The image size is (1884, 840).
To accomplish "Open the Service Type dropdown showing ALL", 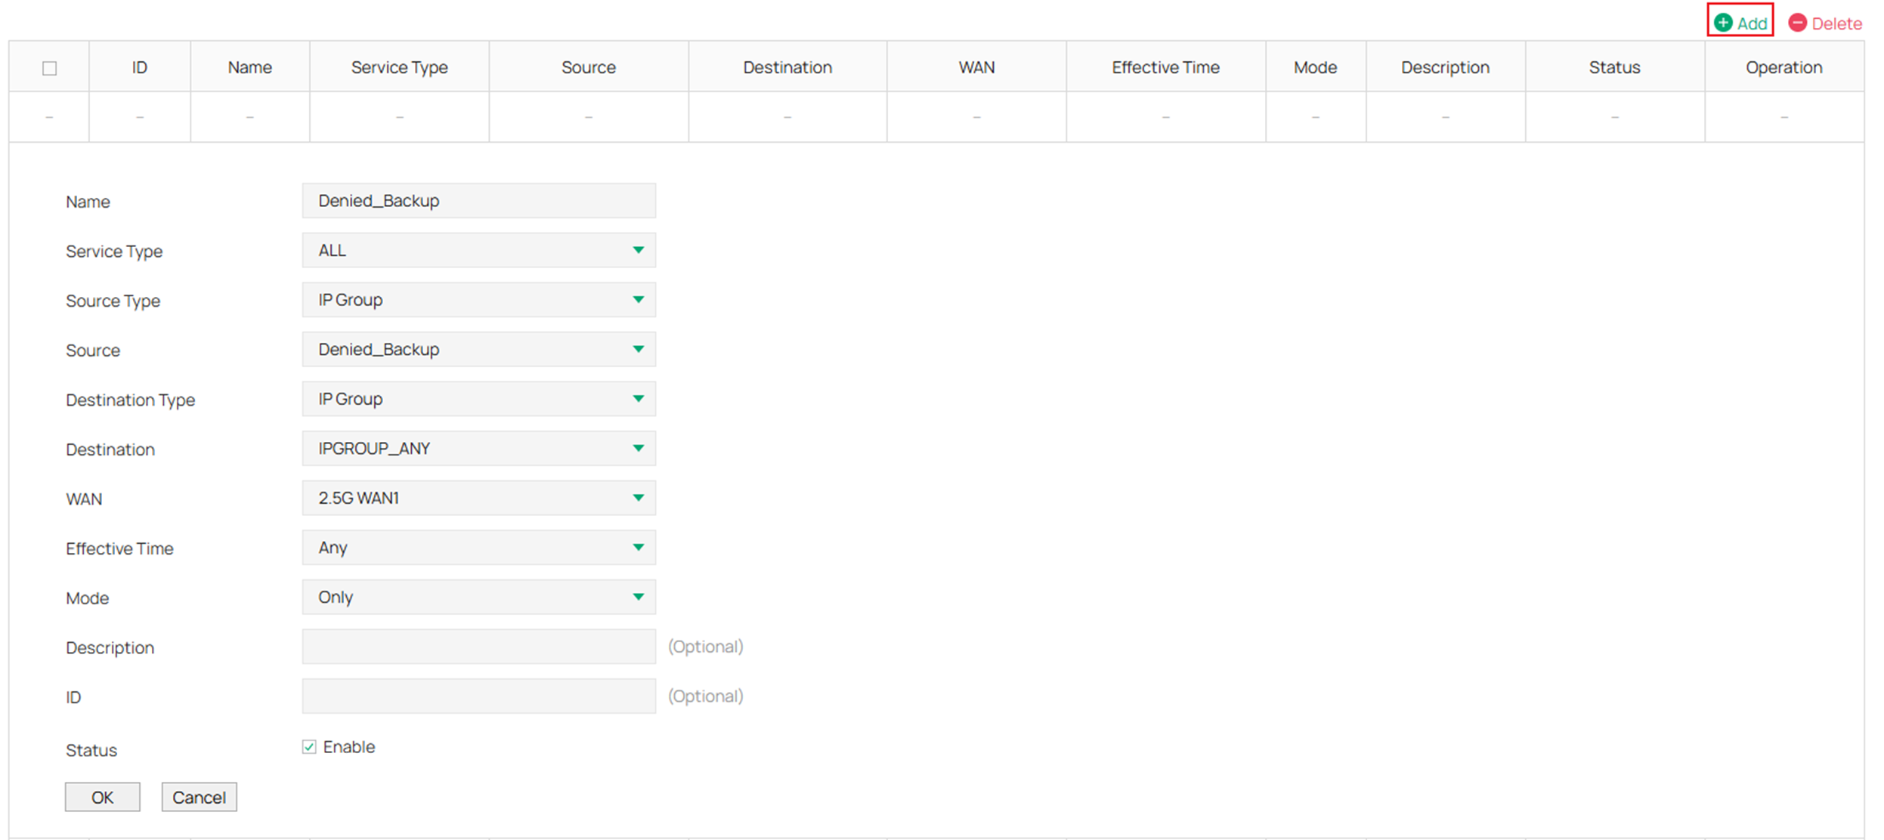I will pyautogui.click(x=479, y=250).
